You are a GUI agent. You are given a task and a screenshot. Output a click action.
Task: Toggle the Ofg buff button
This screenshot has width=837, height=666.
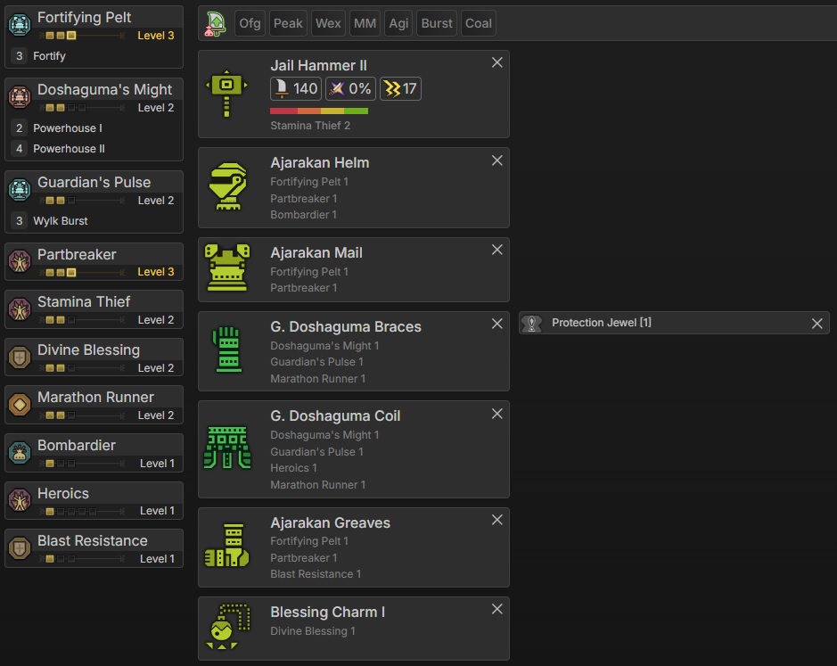click(x=250, y=23)
